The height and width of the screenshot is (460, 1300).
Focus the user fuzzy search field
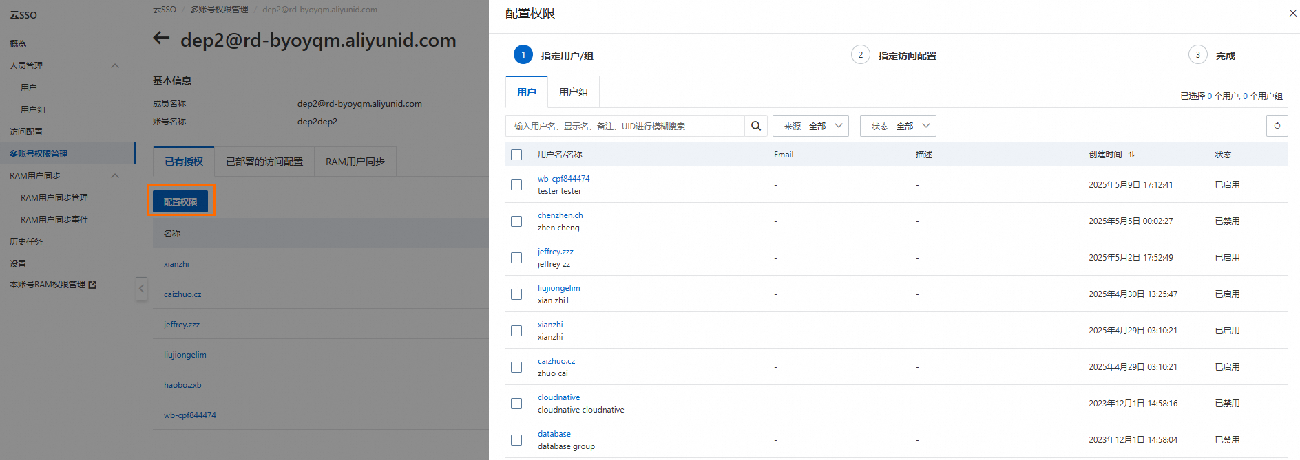coord(625,126)
